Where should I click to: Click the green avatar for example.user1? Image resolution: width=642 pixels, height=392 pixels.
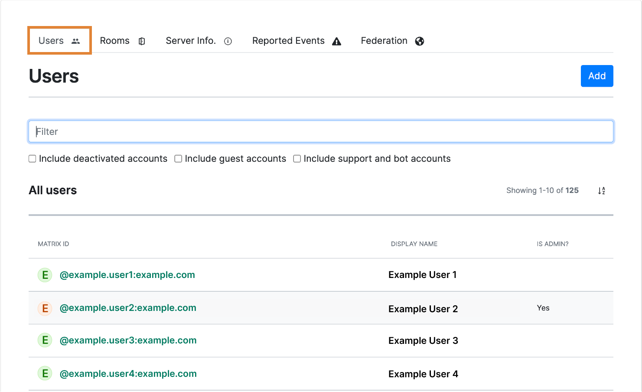45,275
